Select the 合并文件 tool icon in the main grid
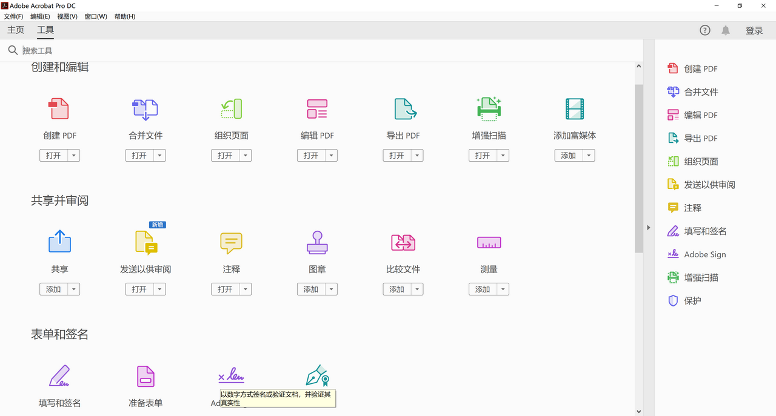The image size is (776, 416). point(145,109)
